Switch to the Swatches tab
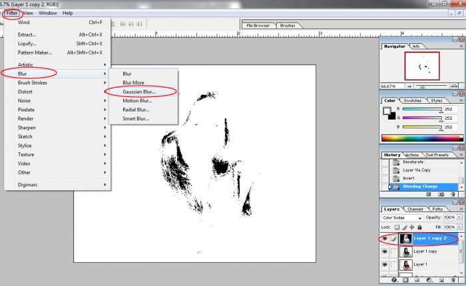 413,100
